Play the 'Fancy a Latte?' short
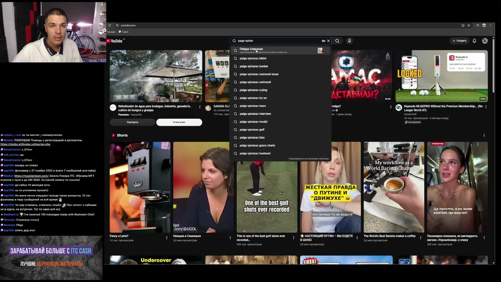 [140, 187]
